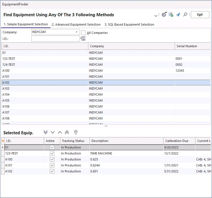This screenshot has height=198, width=212.
Task: Click the location pin icon
Action: (x=76, y=132)
